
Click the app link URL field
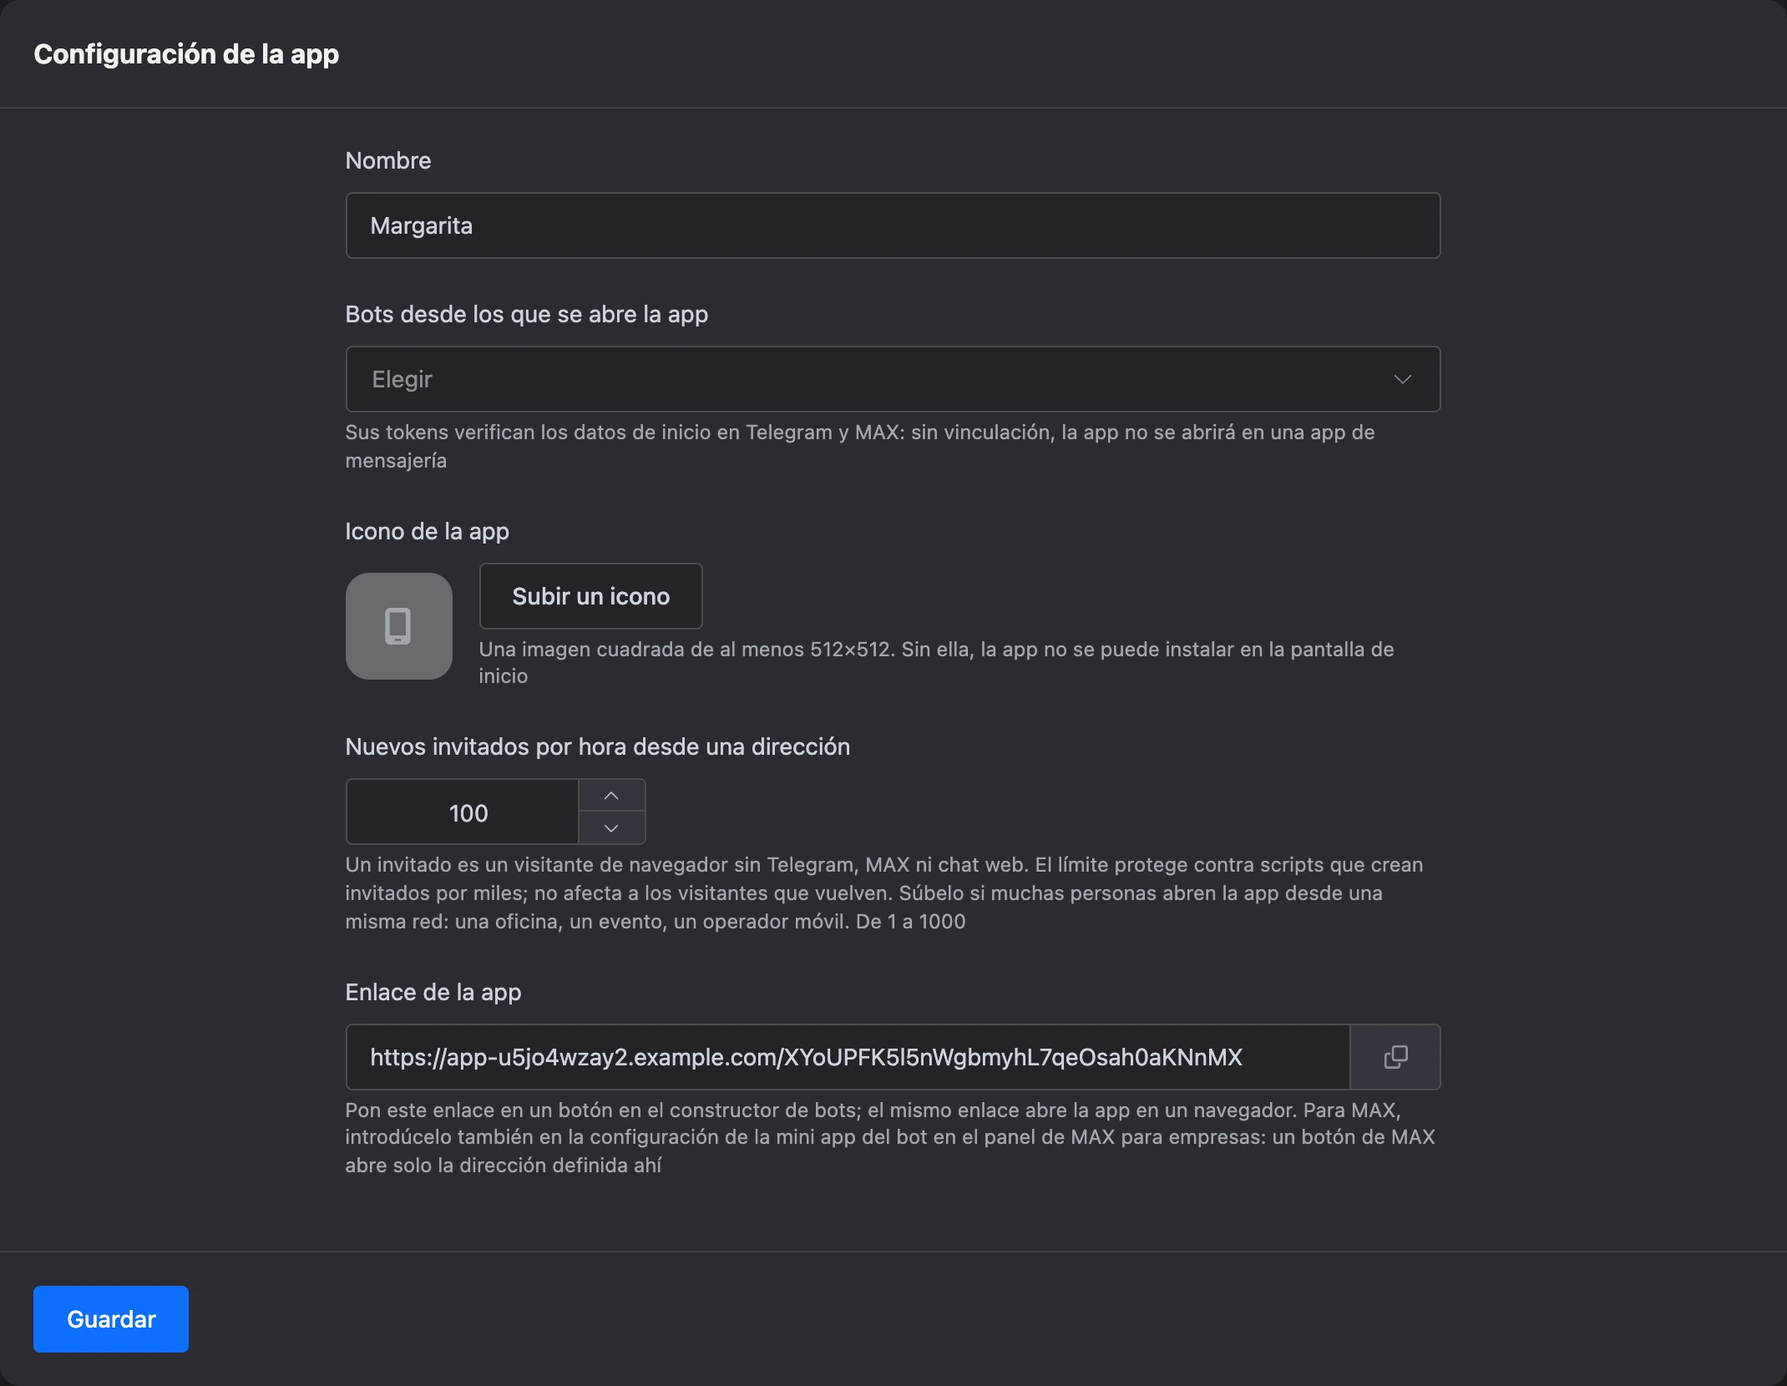tap(848, 1057)
